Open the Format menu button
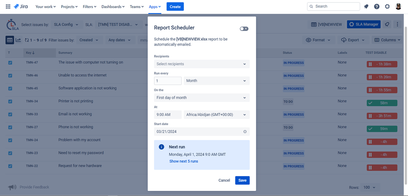408x196 pixels. coord(319,40)
